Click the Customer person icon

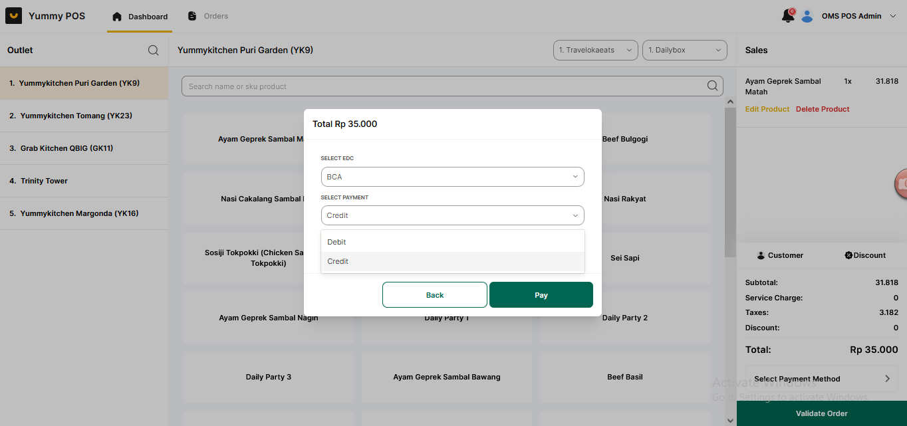[x=761, y=255]
